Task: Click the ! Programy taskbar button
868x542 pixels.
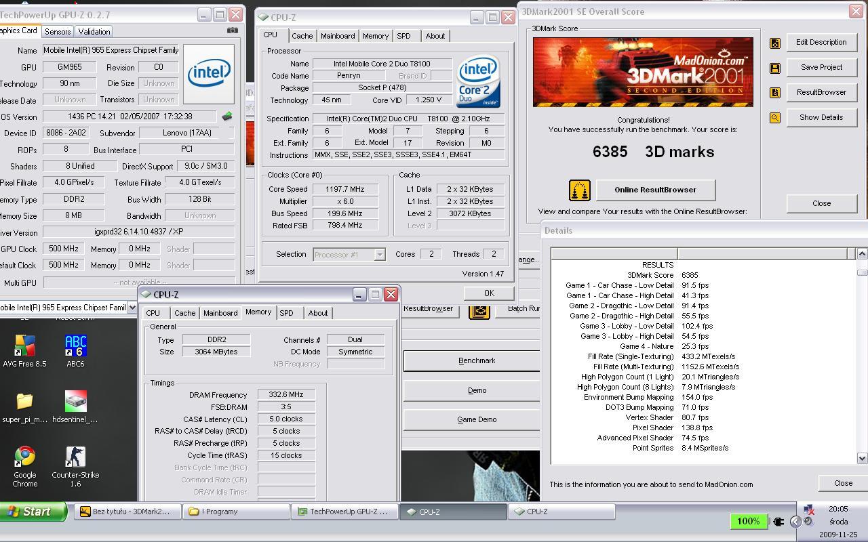Action: pos(235,512)
